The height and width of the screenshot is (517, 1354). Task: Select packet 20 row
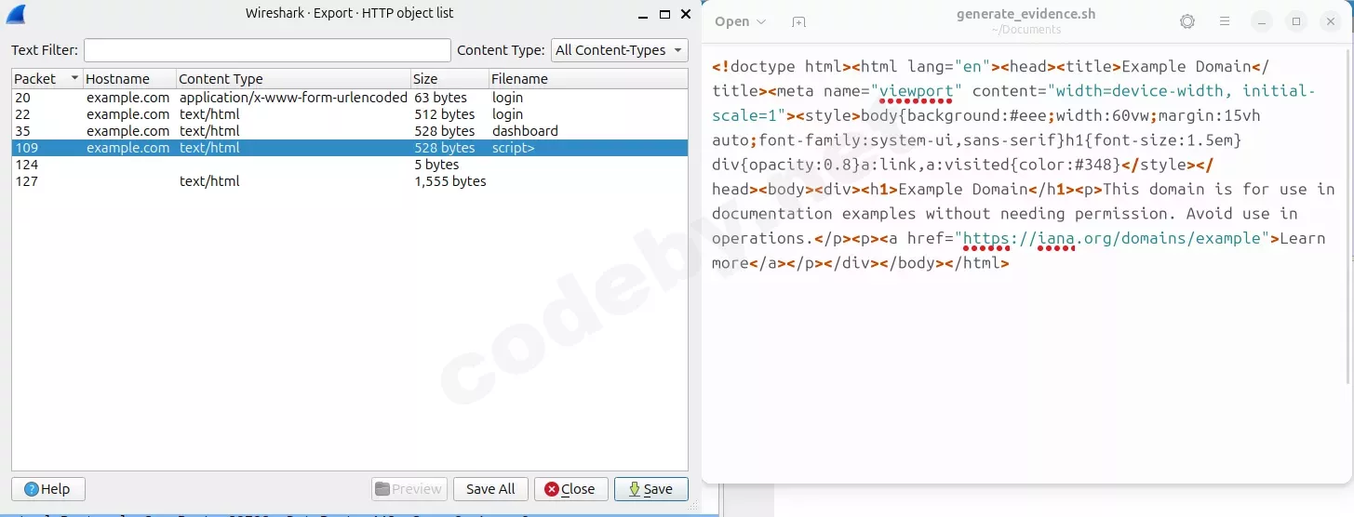[x=350, y=98]
